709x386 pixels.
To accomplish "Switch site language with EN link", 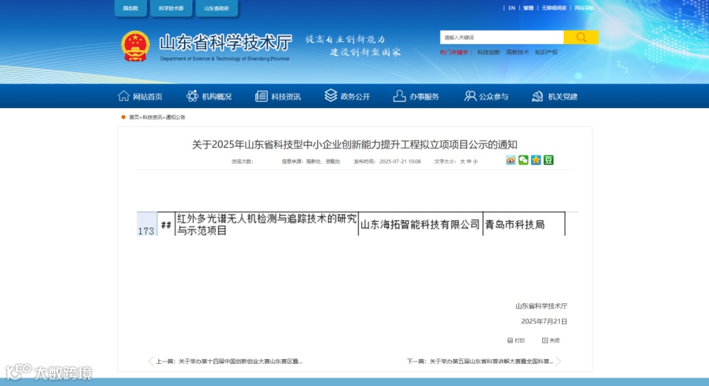I will (x=511, y=8).
